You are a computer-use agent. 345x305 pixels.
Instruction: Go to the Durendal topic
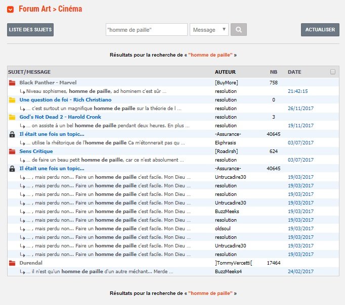pos(30,263)
